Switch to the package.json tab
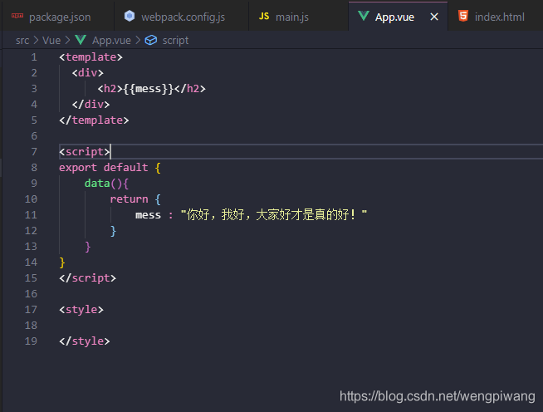543x412 pixels. coord(59,17)
